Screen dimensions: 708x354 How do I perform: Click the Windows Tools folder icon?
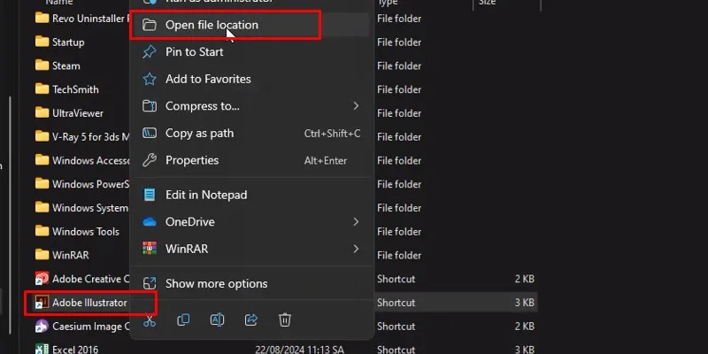point(42,231)
